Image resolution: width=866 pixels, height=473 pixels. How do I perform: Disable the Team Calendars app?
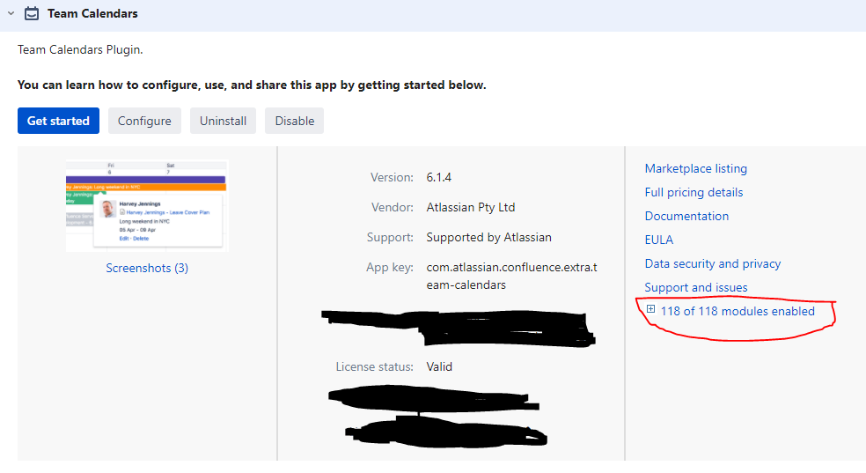pyautogui.click(x=294, y=121)
